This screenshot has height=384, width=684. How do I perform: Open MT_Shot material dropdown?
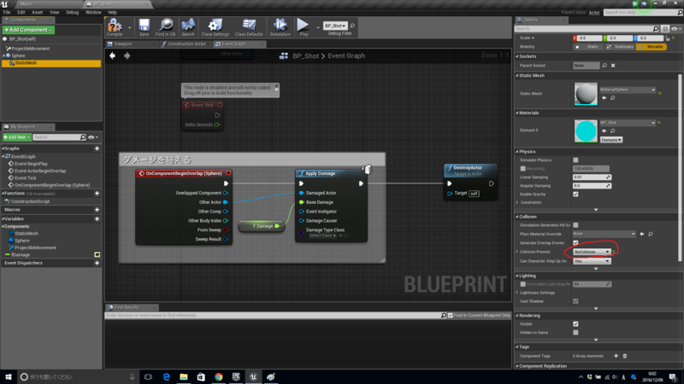[628, 123]
